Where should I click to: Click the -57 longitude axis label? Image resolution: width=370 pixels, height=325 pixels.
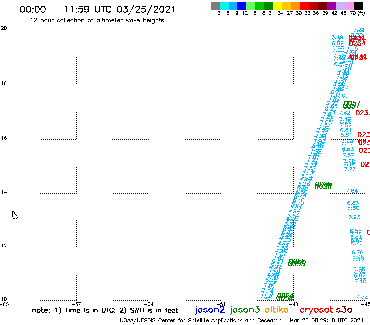coord(77,304)
